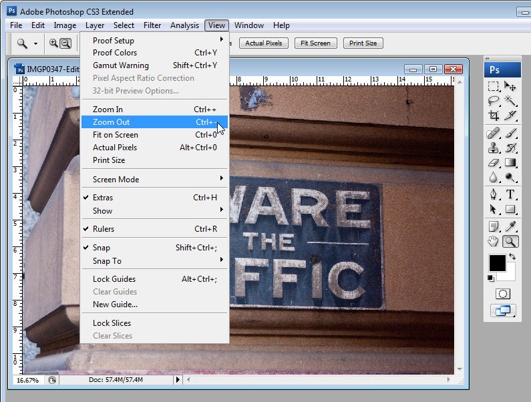Select the Clone Stamp tool
The width and height of the screenshot is (531, 402).
pyautogui.click(x=494, y=148)
